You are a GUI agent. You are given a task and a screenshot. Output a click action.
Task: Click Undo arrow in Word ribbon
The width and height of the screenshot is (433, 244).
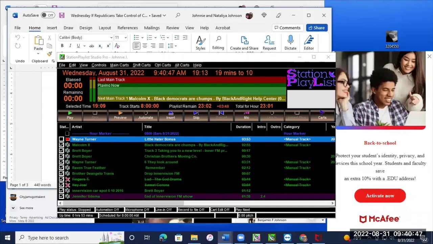(x=18, y=38)
